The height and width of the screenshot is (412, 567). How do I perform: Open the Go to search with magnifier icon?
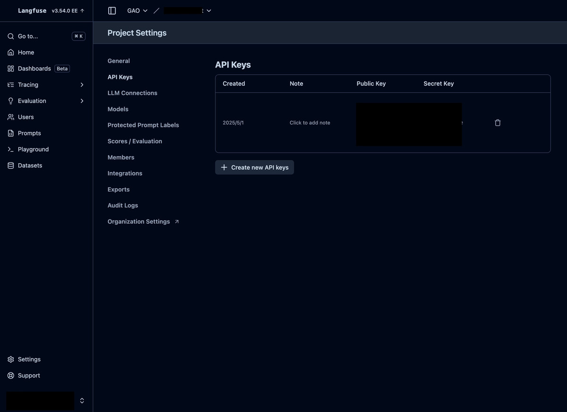click(x=10, y=36)
